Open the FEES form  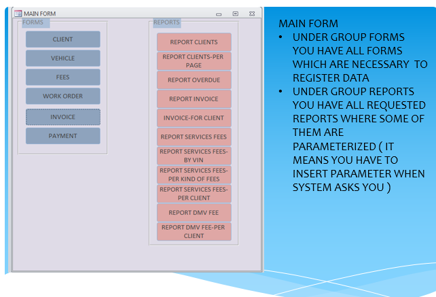(62, 77)
